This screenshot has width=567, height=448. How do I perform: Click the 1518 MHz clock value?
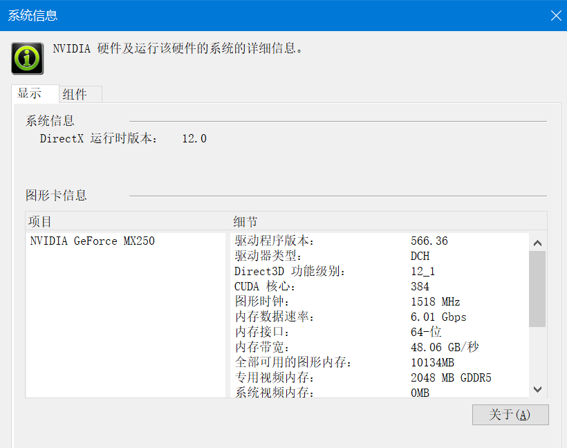[x=435, y=301]
